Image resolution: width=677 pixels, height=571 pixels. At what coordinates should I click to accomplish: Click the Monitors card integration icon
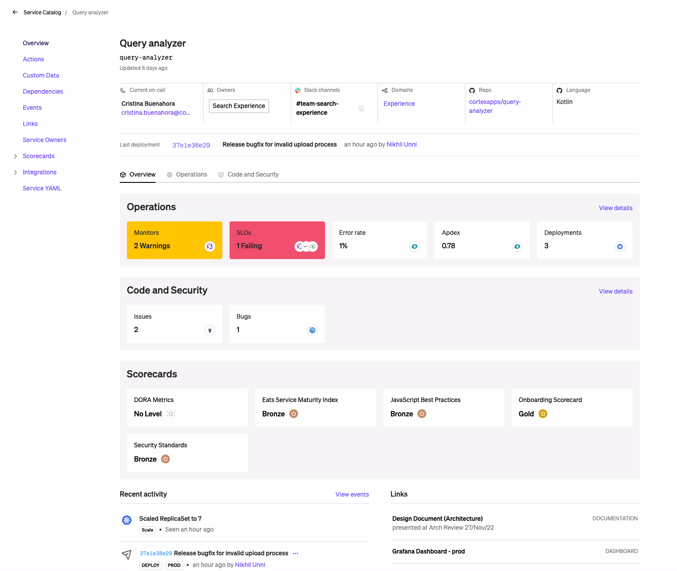tap(210, 246)
